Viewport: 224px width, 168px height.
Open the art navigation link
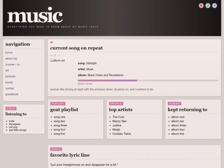pyautogui.click(x=7, y=71)
